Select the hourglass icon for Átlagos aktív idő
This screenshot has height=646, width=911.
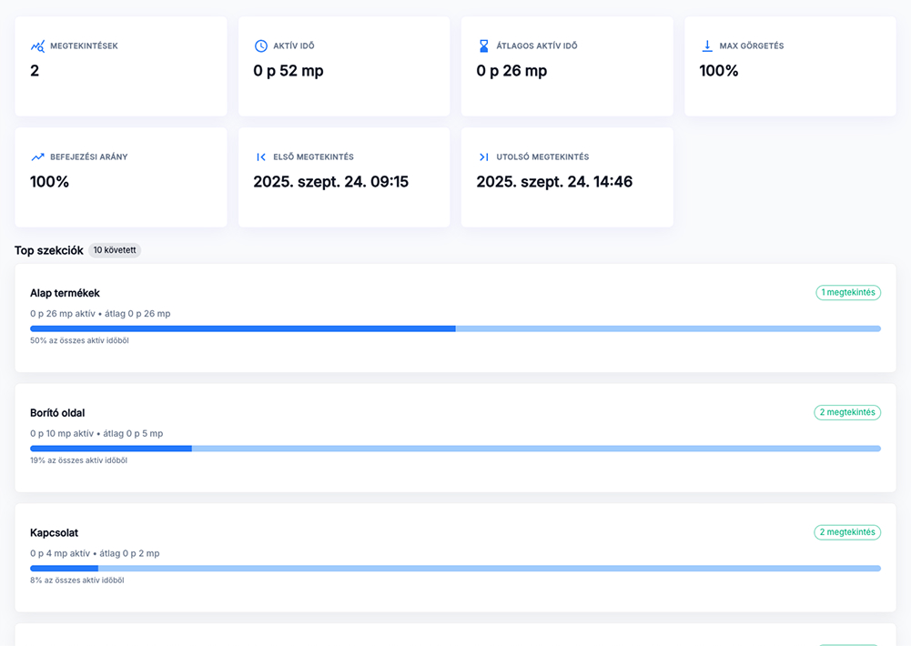point(484,46)
